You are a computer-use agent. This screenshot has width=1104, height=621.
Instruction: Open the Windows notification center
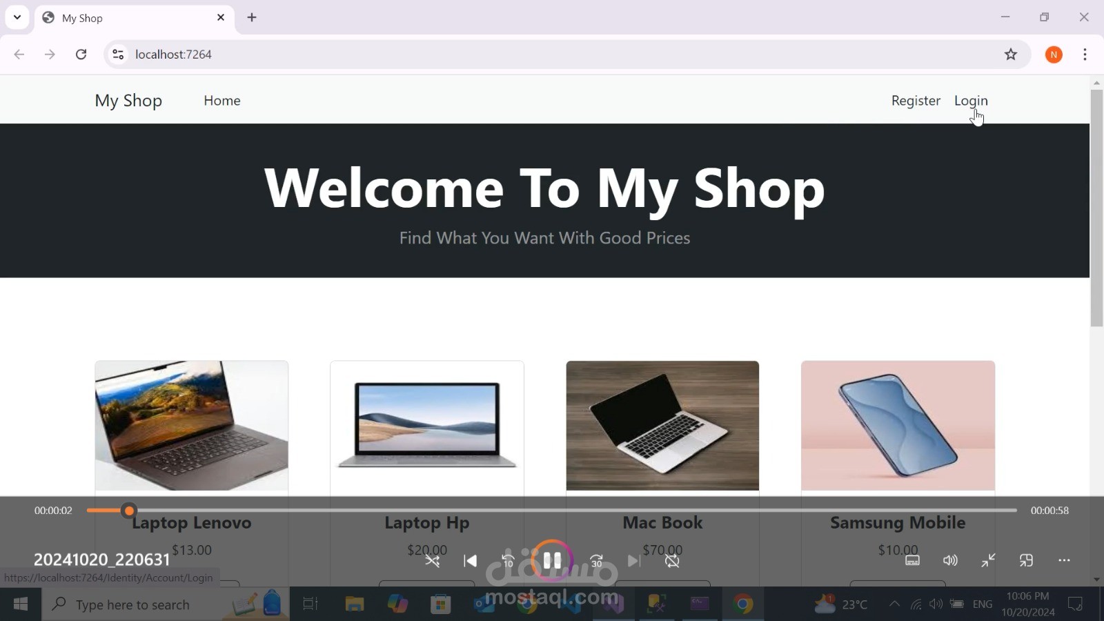1075,604
